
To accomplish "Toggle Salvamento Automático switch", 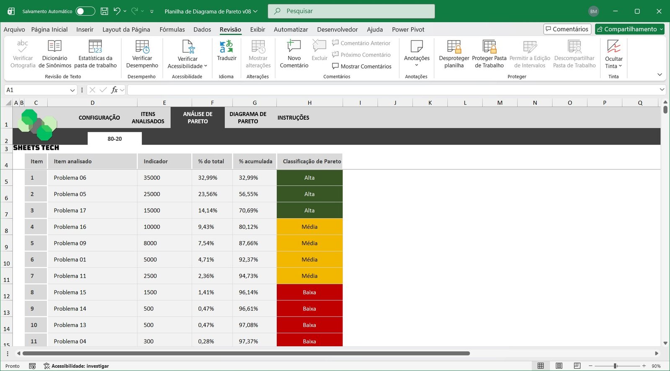I will click(x=85, y=11).
